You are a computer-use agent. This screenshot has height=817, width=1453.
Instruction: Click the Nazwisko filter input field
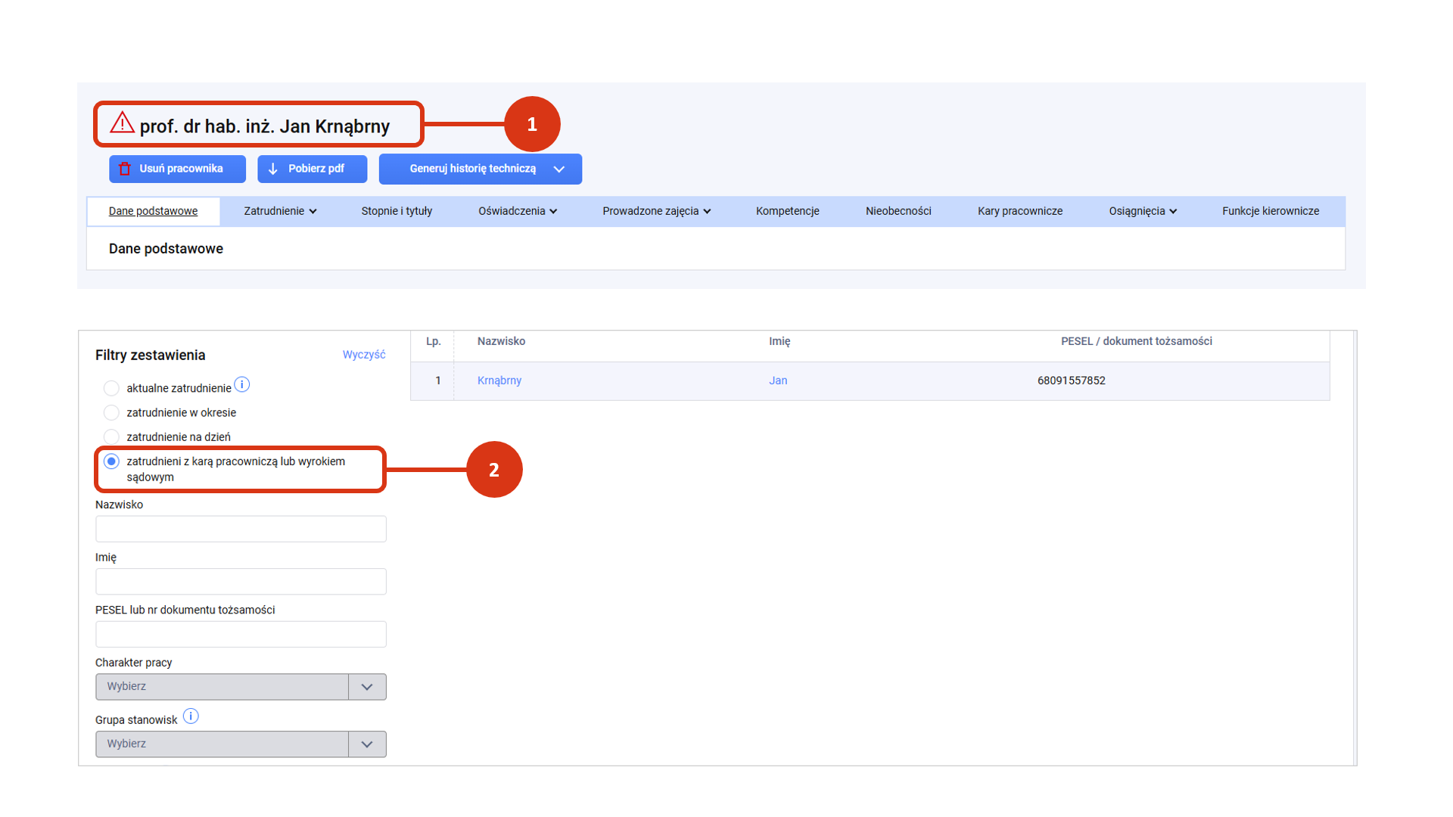tap(241, 529)
